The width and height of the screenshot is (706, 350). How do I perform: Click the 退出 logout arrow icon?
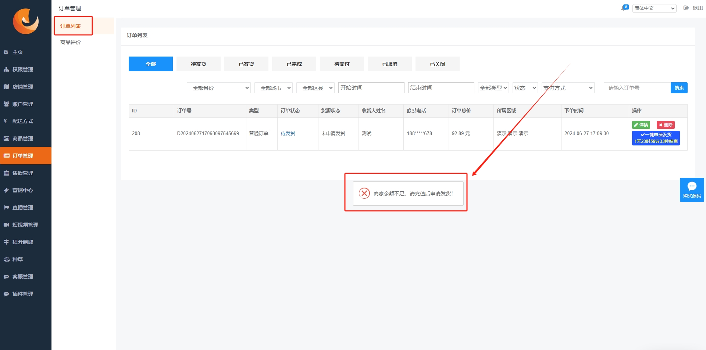(686, 8)
